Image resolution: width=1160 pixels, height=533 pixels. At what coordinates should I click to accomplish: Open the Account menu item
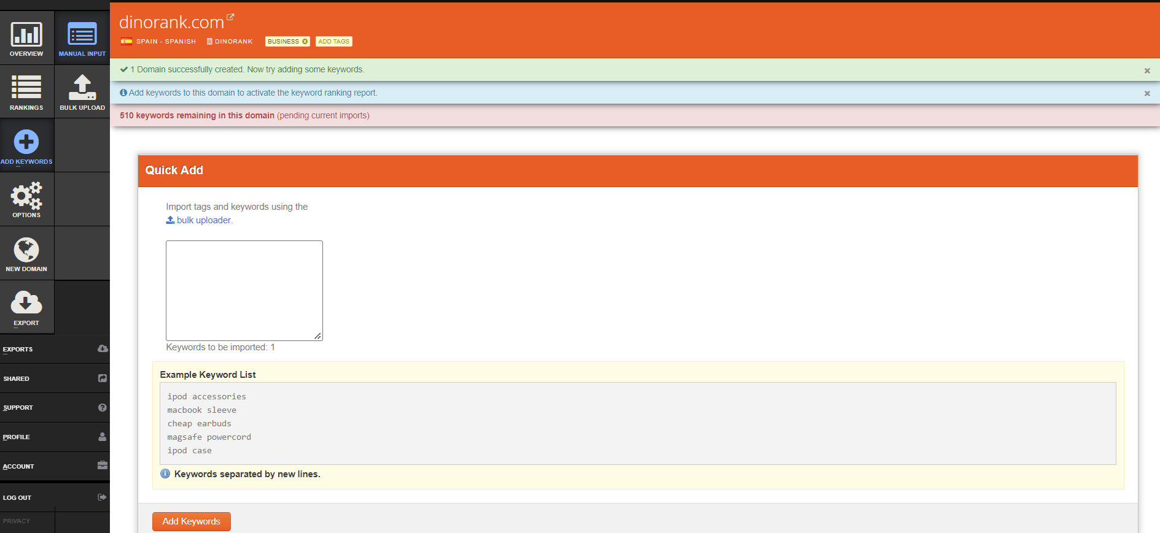55,466
